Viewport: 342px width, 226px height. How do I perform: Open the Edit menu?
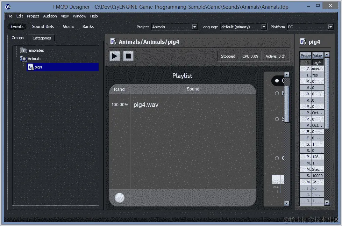click(x=20, y=16)
